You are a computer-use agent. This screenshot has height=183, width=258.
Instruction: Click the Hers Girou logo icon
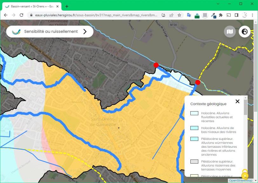coord(16,31)
